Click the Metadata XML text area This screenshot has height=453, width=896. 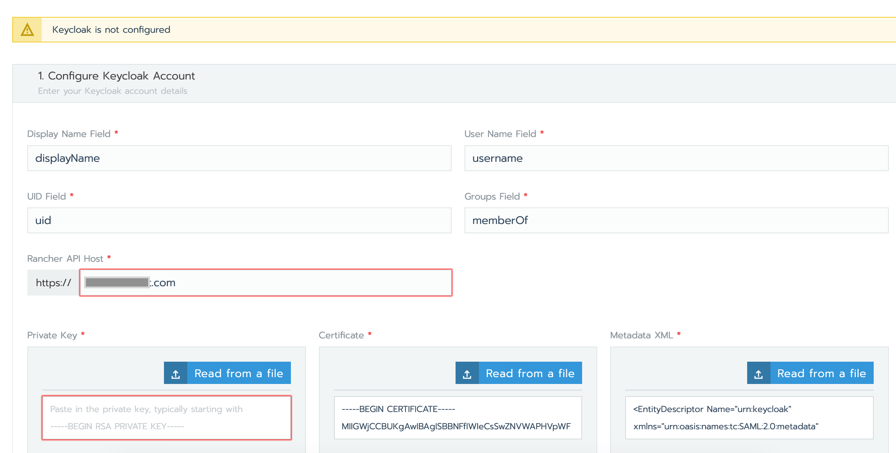[749, 418]
